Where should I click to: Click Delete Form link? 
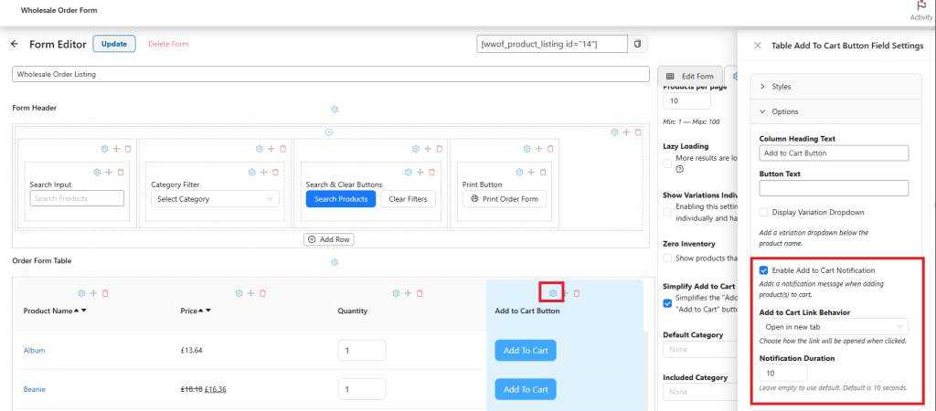point(168,44)
